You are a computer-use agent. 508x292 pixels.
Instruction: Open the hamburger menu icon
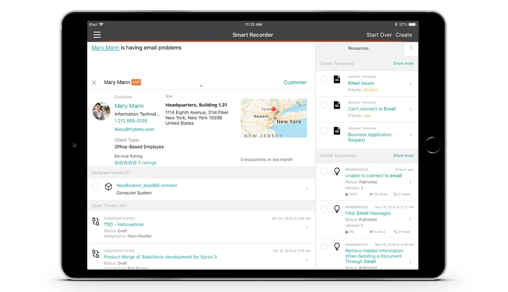click(97, 35)
